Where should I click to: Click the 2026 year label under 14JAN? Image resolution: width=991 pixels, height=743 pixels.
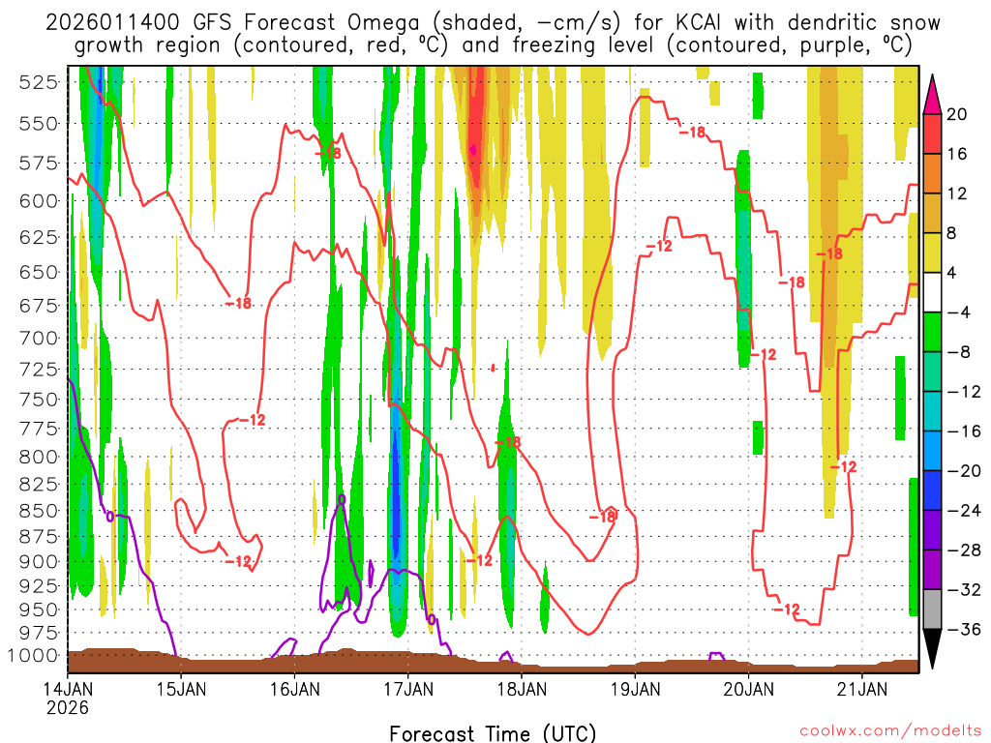tap(68, 707)
